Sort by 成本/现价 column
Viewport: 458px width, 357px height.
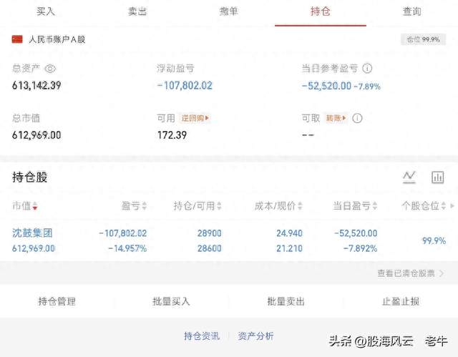click(278, 206)
